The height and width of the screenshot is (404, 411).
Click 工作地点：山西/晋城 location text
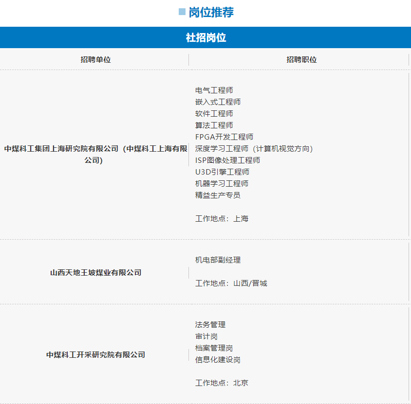tap(231, 283)
